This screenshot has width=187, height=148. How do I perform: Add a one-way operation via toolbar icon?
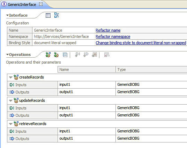point(56,55)
